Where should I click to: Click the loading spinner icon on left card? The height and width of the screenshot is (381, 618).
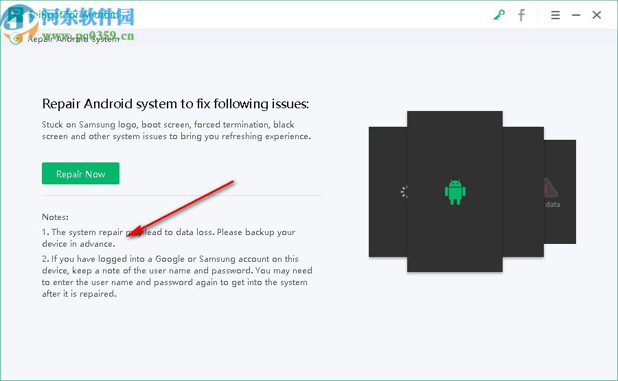coord(404,192)
